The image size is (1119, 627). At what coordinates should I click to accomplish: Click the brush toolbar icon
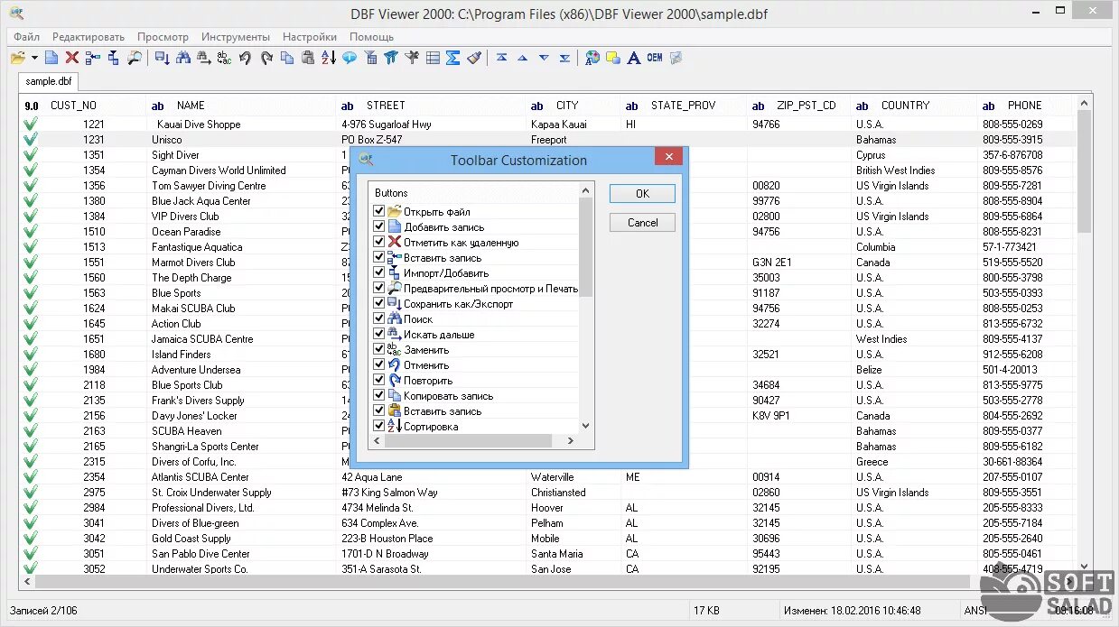(x=474, y=58)
